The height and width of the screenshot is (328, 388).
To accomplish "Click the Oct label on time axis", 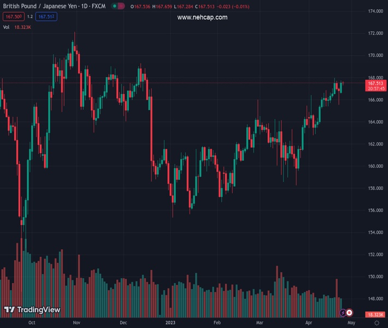I will (32, 323).
